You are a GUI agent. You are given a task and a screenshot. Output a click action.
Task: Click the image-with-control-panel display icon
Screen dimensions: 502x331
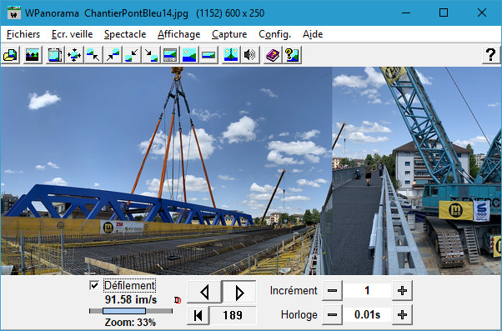(170, 55)
